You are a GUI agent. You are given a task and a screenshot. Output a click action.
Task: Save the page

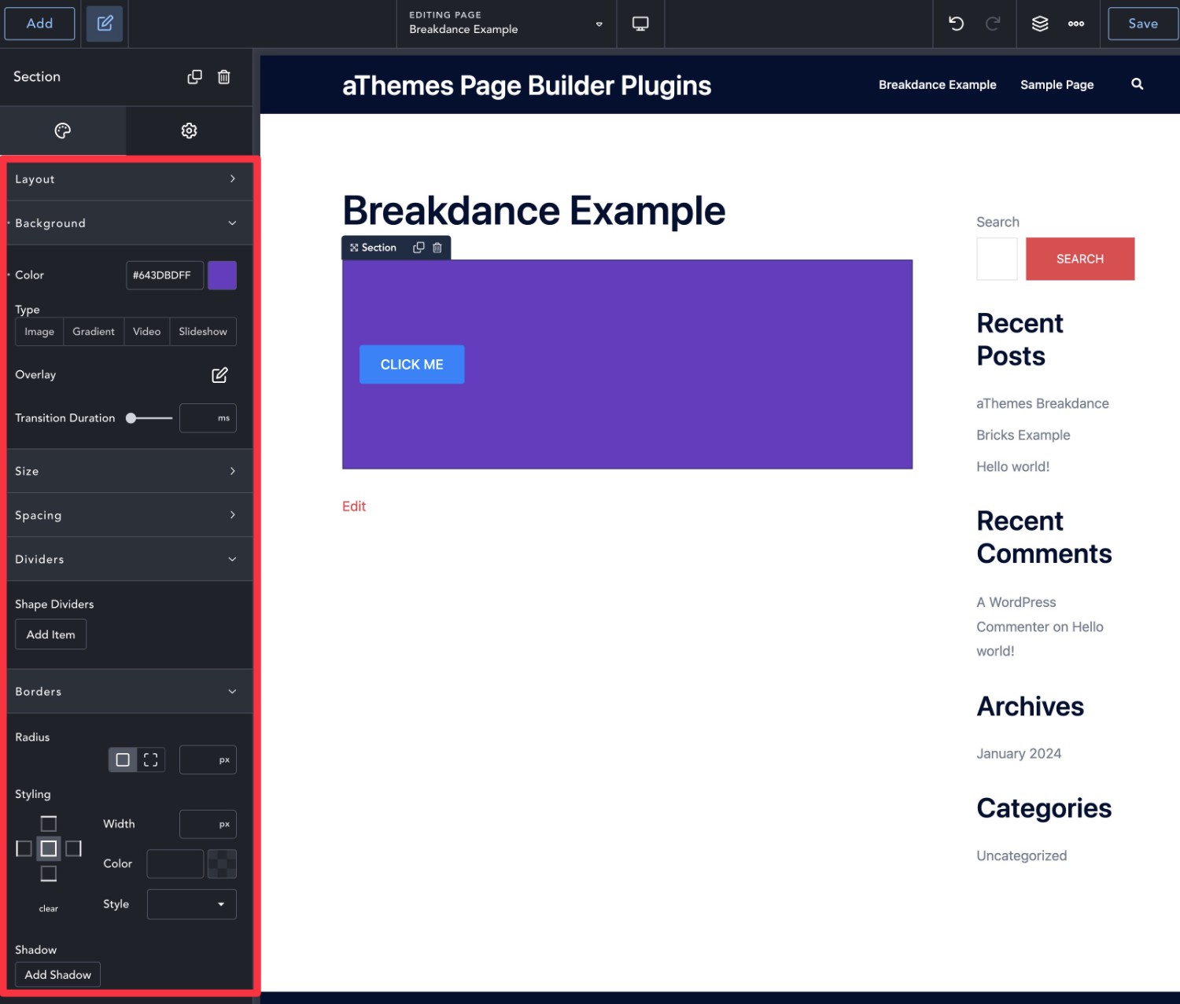click(1142, 24)
